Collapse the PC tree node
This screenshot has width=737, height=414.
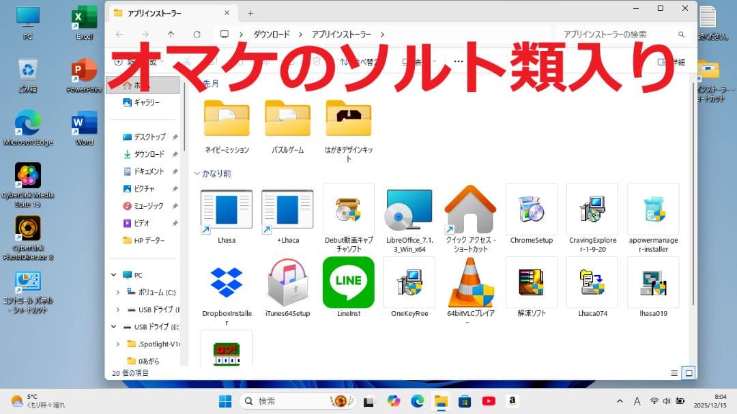click(114, 275)
